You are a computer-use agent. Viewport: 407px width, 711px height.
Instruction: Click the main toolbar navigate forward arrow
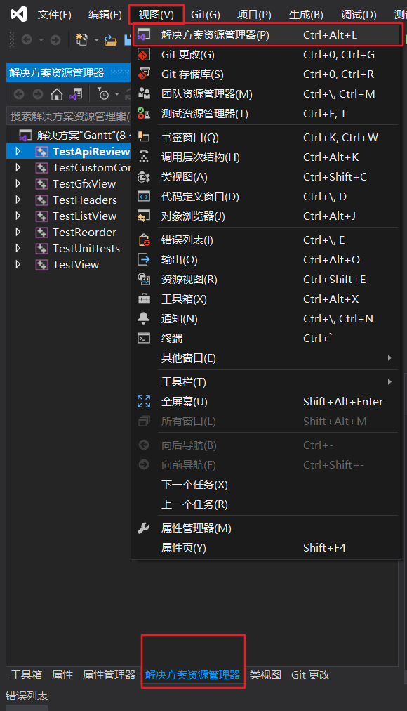55,40
